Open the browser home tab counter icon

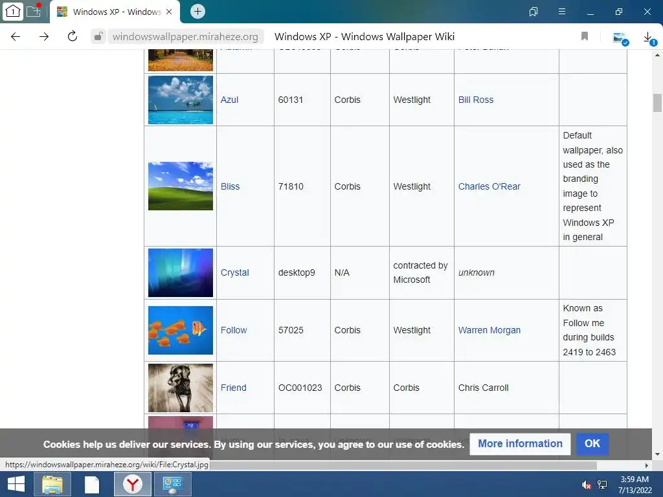pos(12,12)
